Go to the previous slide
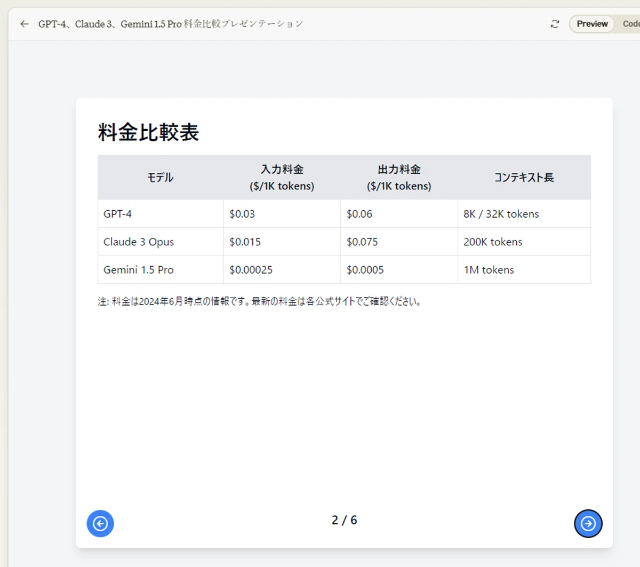640x567 pixels. coord(100,523)
